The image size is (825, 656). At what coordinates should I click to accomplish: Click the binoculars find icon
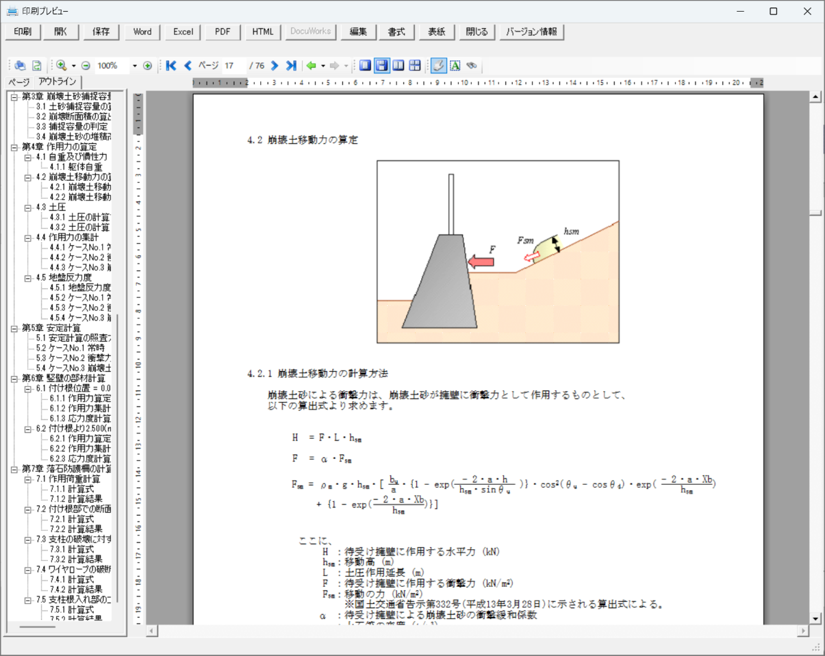click(x=471, y=66)
